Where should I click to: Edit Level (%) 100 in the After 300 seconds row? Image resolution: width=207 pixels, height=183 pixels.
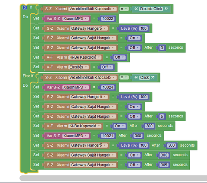pyautogui.click(x=143, y=145)
